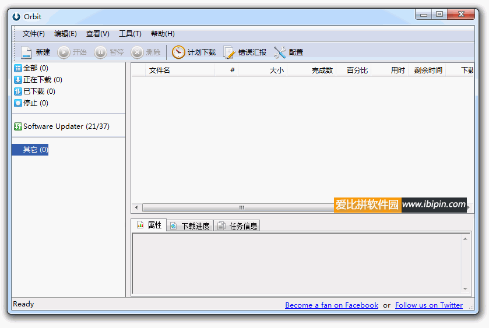Click Become a fan on Facebook link

332,305
